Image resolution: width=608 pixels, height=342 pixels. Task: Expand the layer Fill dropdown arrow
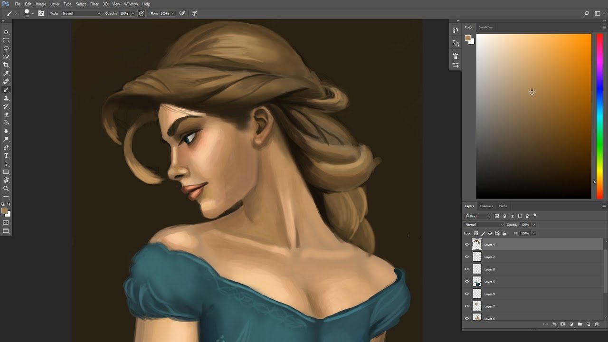tap(533, 233)
